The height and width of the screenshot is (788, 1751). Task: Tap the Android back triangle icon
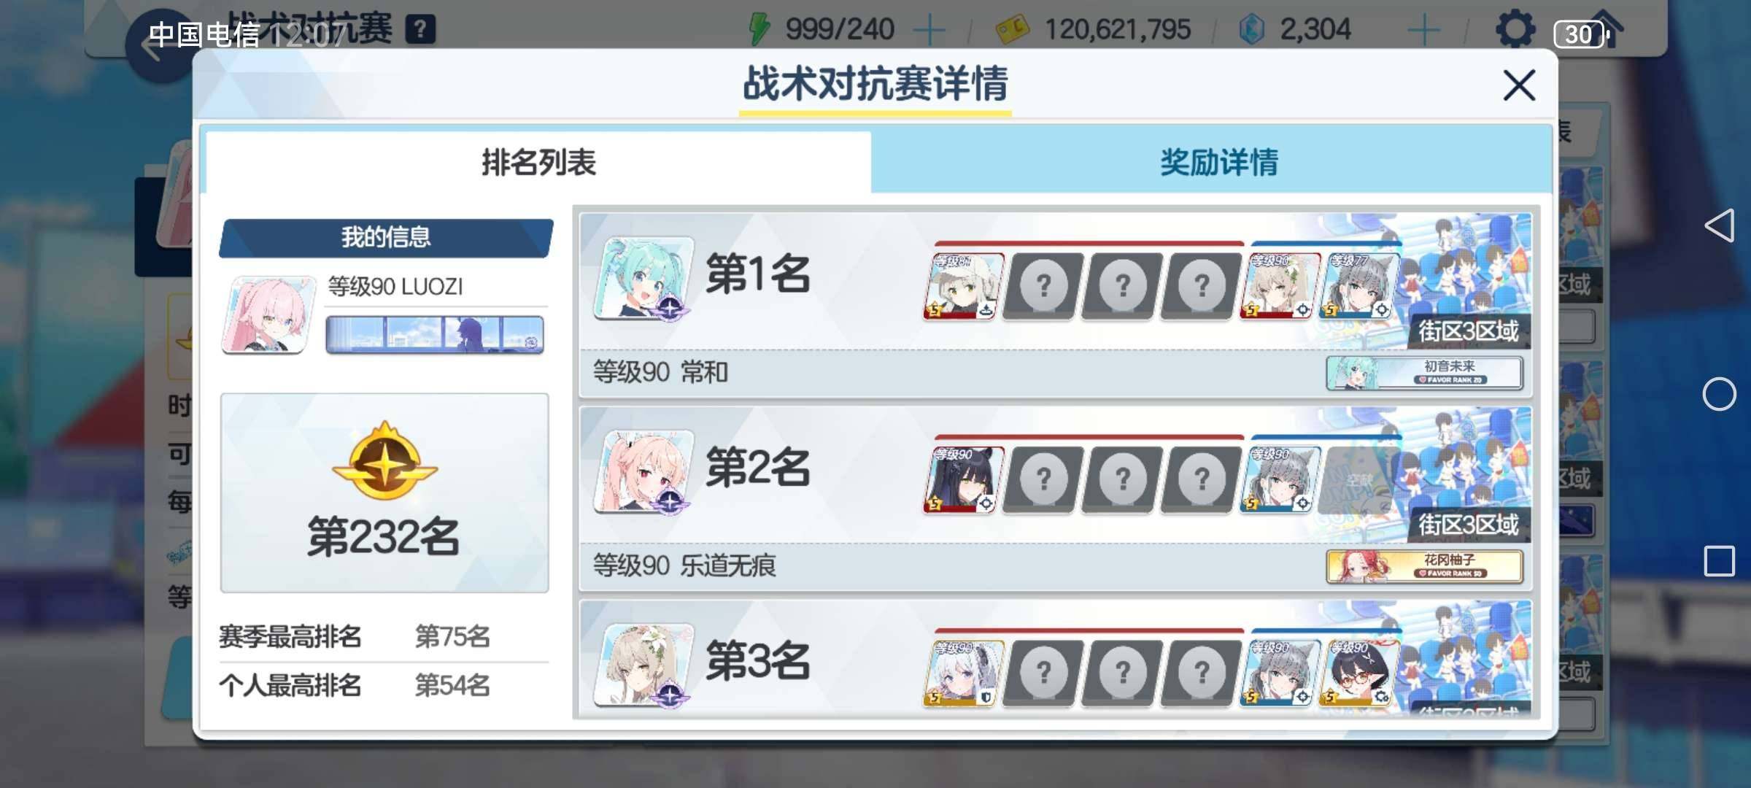click(x=1719, y=225)
